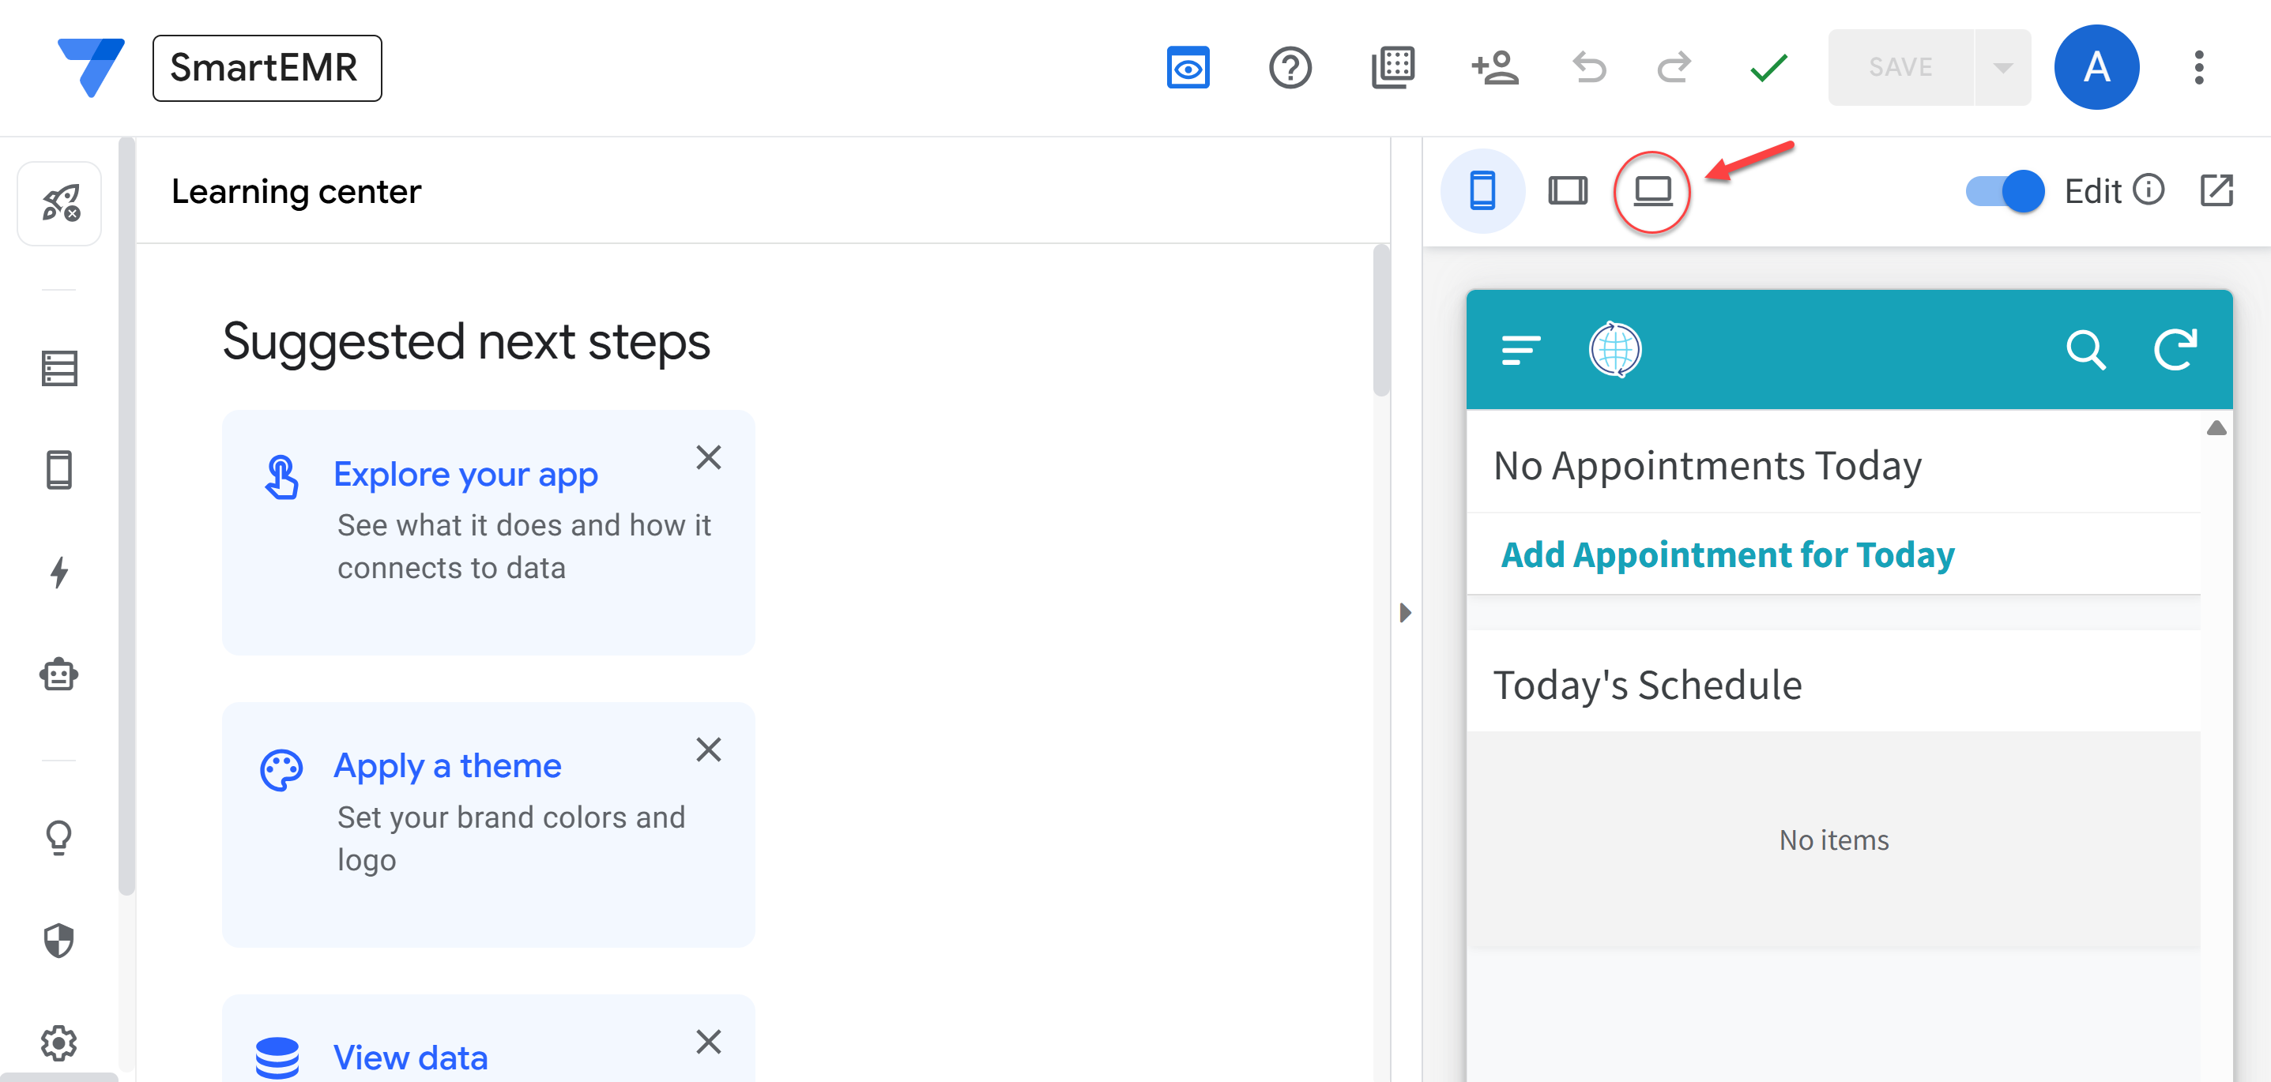Open the three-dot options menu top right
Screen dimensions: 2271x1082
coord(2199,67)
